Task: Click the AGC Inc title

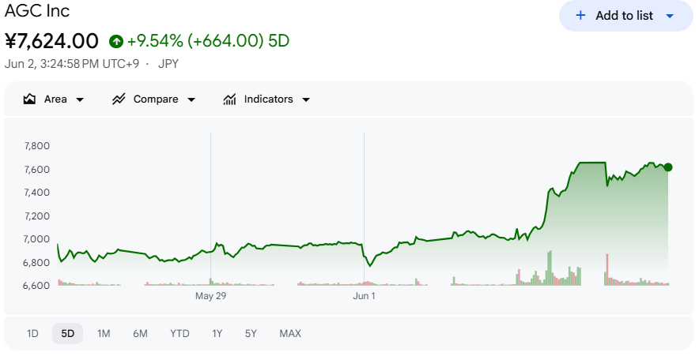Action: [x=37, y=10]
